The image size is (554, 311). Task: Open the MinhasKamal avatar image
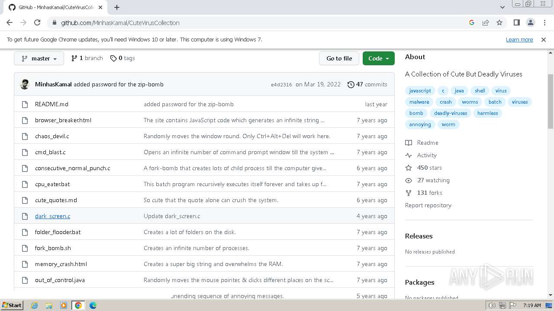[x=25, y=84]
